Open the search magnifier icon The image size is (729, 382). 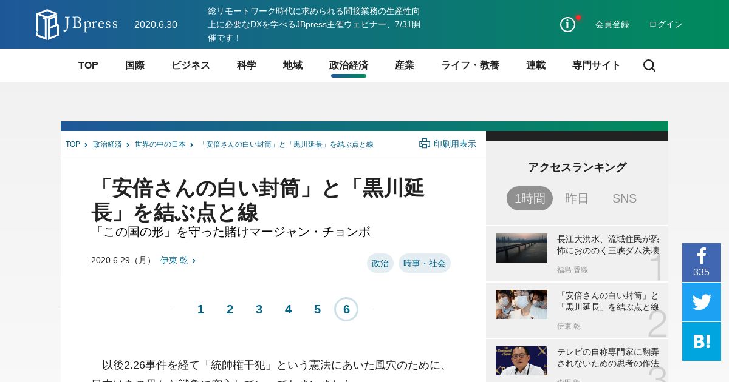pyautogui.click(x=649, y=65)
